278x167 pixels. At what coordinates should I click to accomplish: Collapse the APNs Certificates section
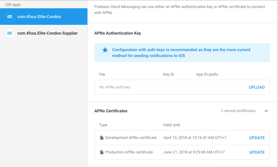[x=266, y=111]
